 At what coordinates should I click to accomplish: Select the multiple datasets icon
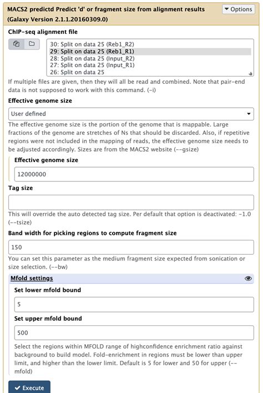(16, 44)
